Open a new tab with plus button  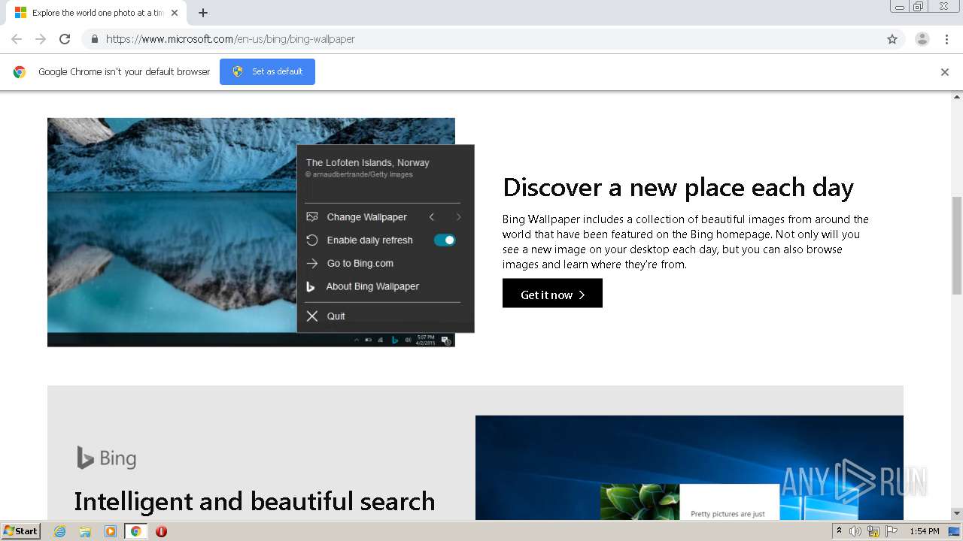(203, 13)
